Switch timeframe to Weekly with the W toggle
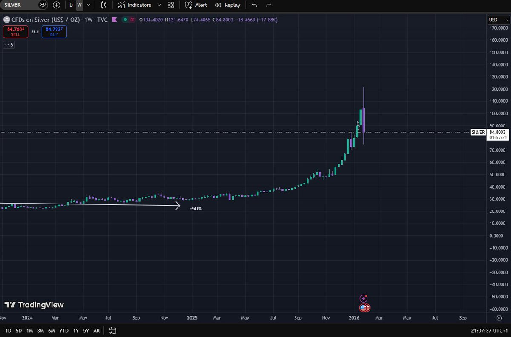Screen dimensions: 511x337 tap(79, 5)
